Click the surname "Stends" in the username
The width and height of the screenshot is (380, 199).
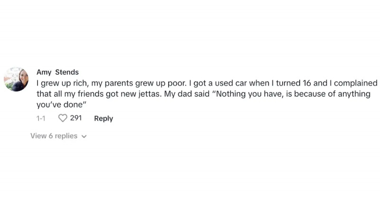point(67,72)
